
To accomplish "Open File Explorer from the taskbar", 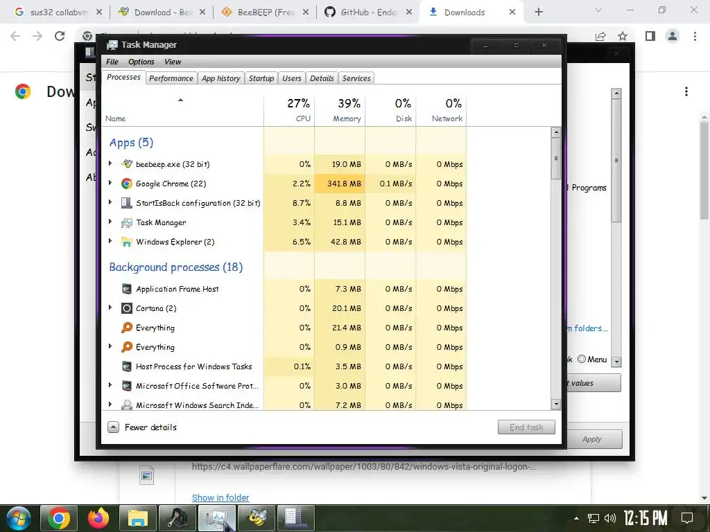I will coord(138,518).
